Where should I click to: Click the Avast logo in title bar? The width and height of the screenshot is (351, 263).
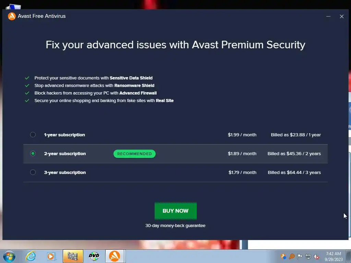click(x=12, y=16)
